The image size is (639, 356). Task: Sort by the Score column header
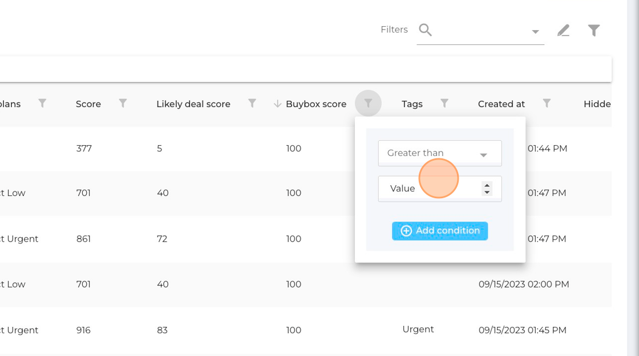[x=88, y=104]
